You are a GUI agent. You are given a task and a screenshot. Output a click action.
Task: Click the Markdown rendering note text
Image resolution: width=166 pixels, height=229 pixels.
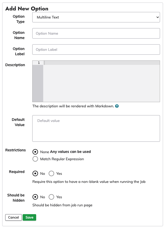(73, 106)
